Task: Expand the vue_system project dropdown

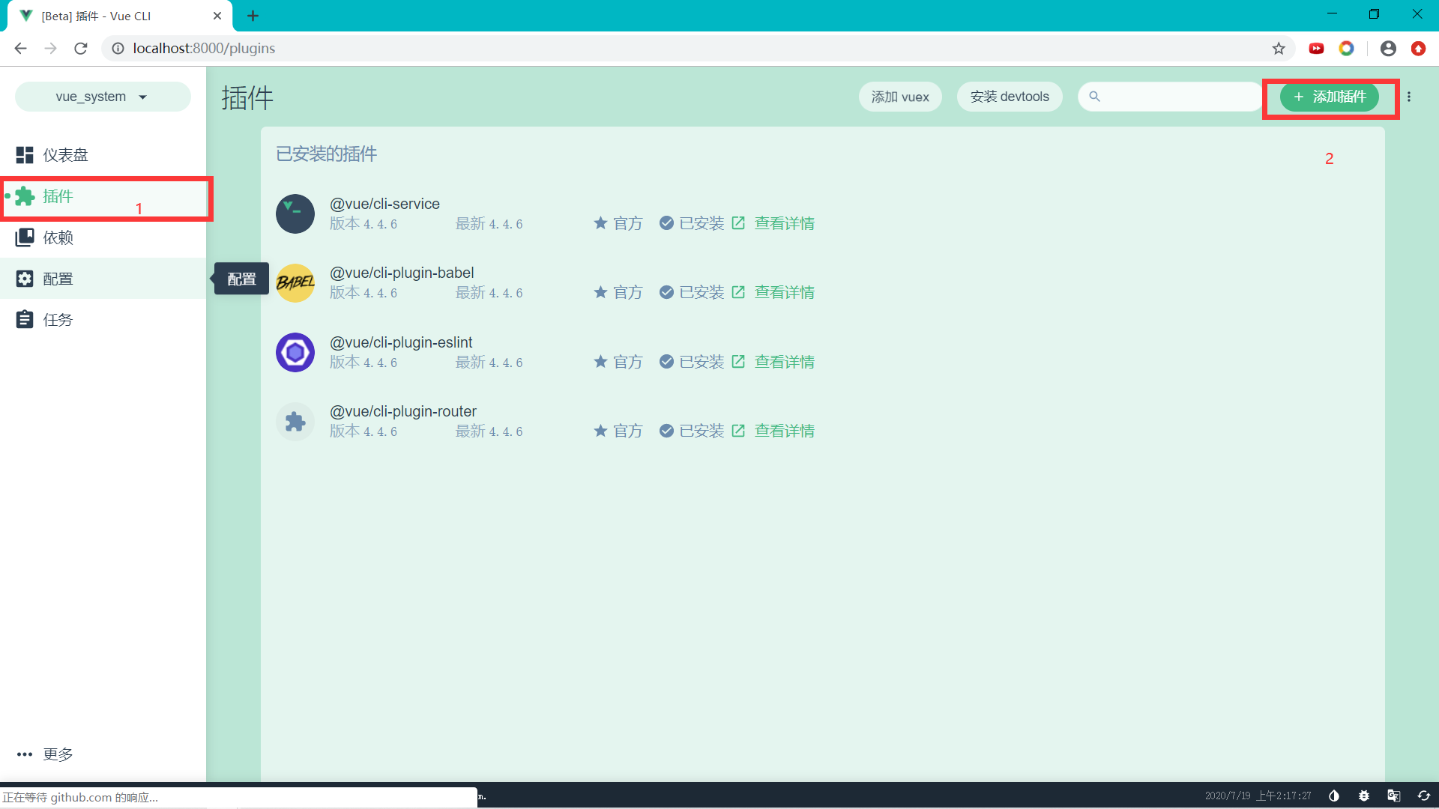Action: (102, 97)
